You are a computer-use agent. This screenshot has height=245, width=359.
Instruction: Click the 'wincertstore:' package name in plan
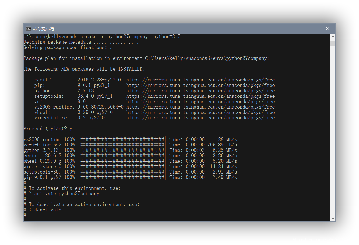52,118
